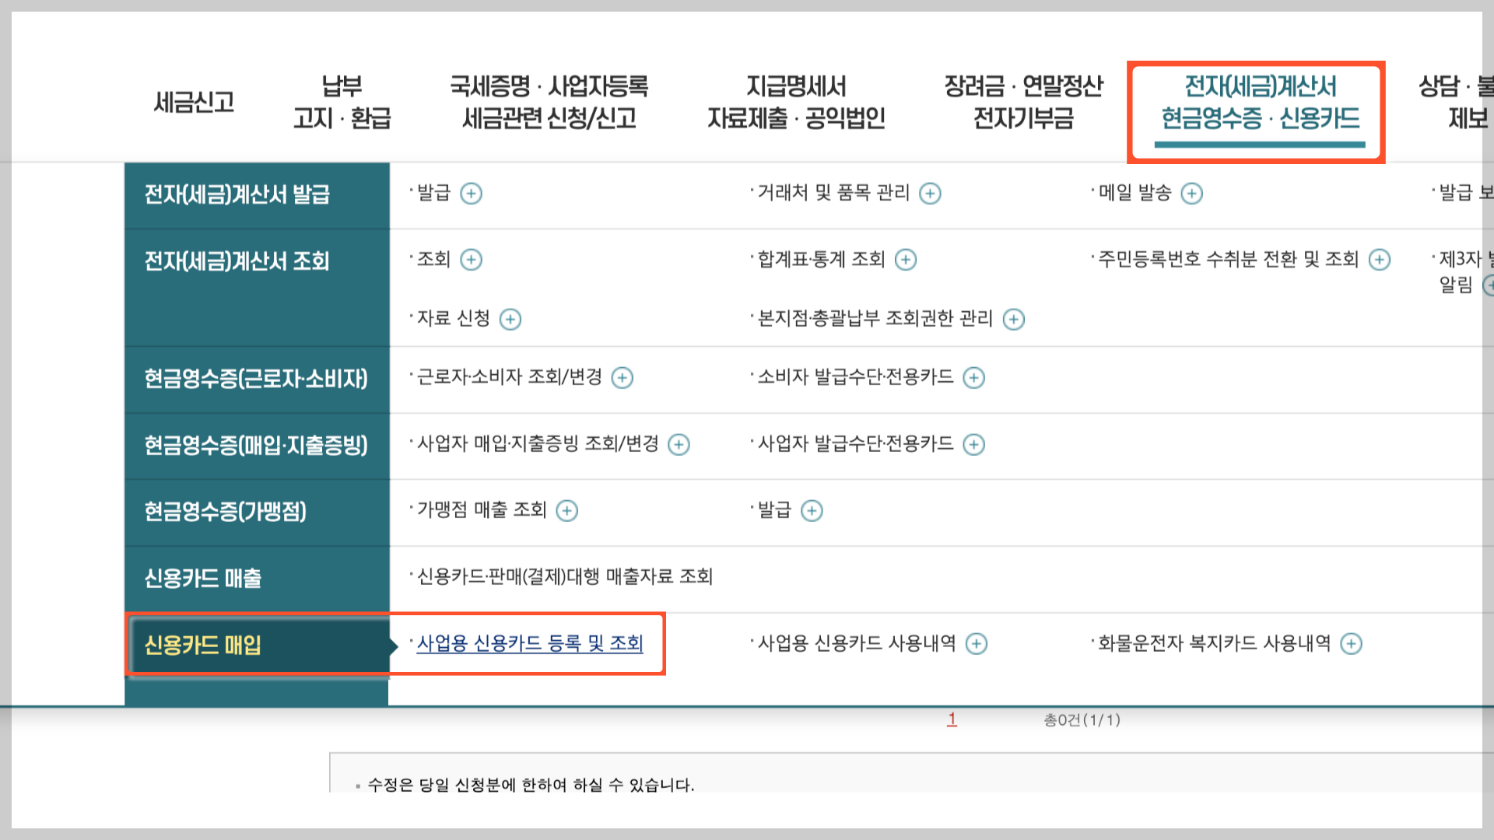
Task: Click plus icon next to 가맹점 매출 조회
Action: tap(567, 511)
